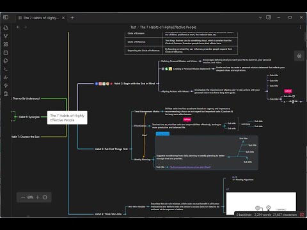Select Defining Personal Mission and Vision node
Image resolution: width=307 pixels, height=230 pixels.
point(179,61)
